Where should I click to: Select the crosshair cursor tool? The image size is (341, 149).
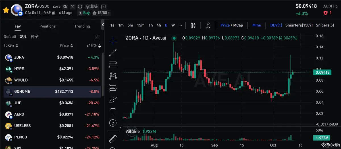(x=113, y=41)
